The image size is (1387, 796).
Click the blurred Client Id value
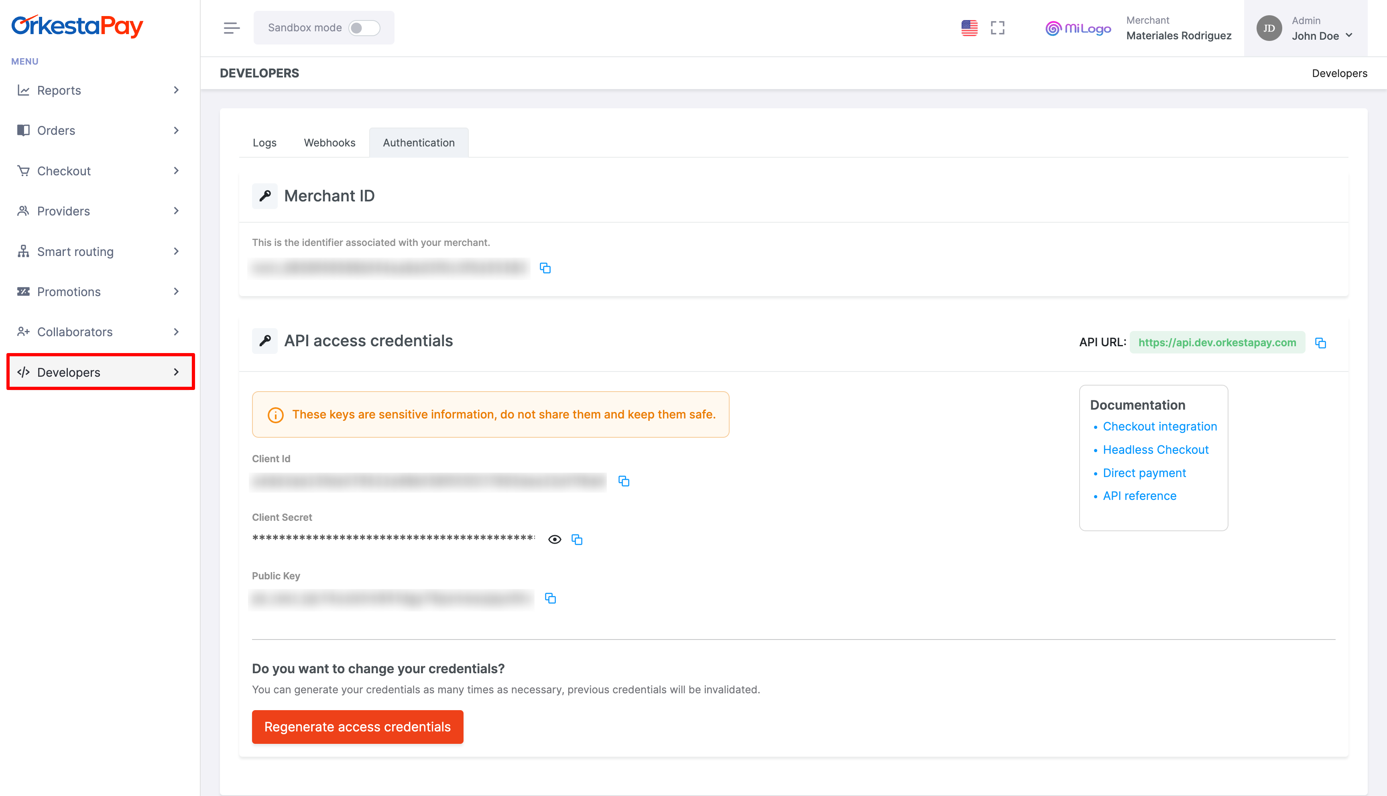point(429,481)
